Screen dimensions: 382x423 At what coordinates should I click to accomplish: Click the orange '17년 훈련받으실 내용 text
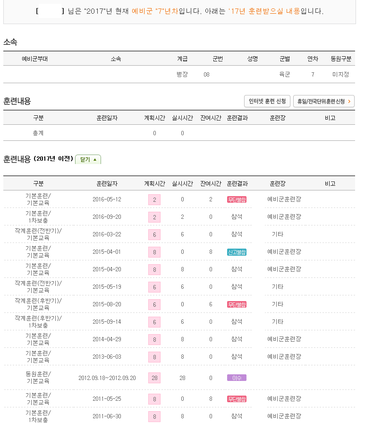pos(263,11)
